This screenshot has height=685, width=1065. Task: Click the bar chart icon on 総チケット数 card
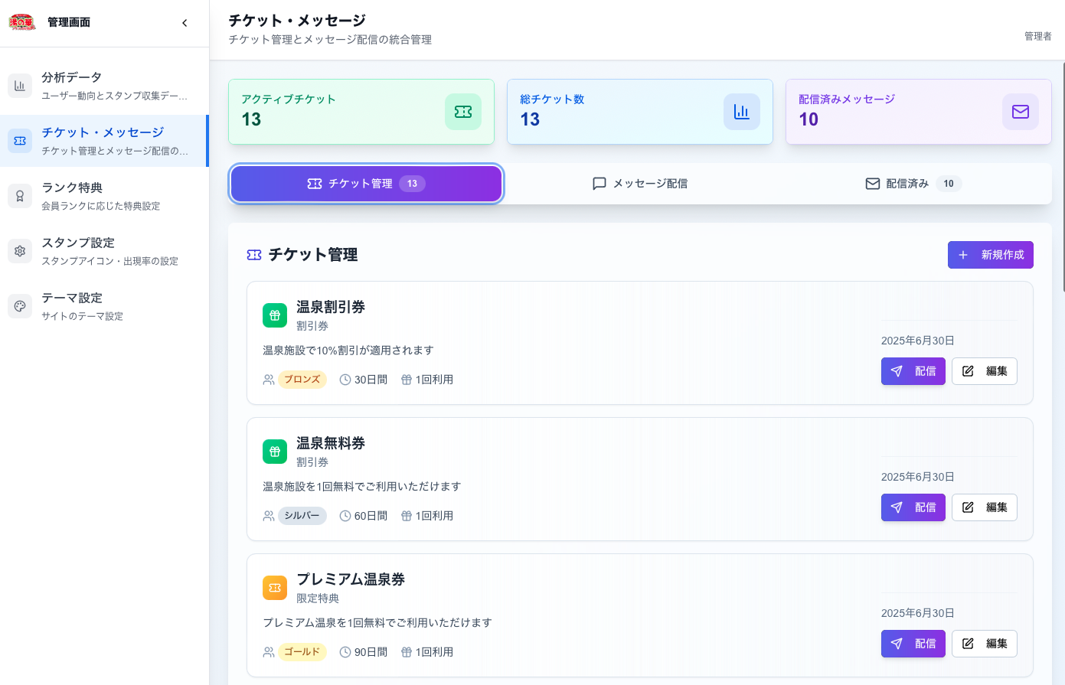[741, 112]
